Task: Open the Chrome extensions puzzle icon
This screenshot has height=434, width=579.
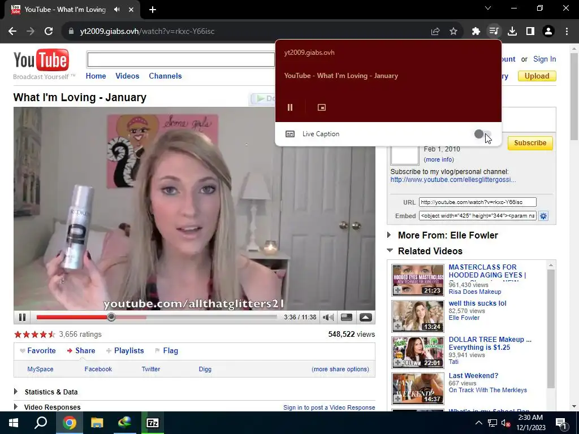Action: click(476, 32)
